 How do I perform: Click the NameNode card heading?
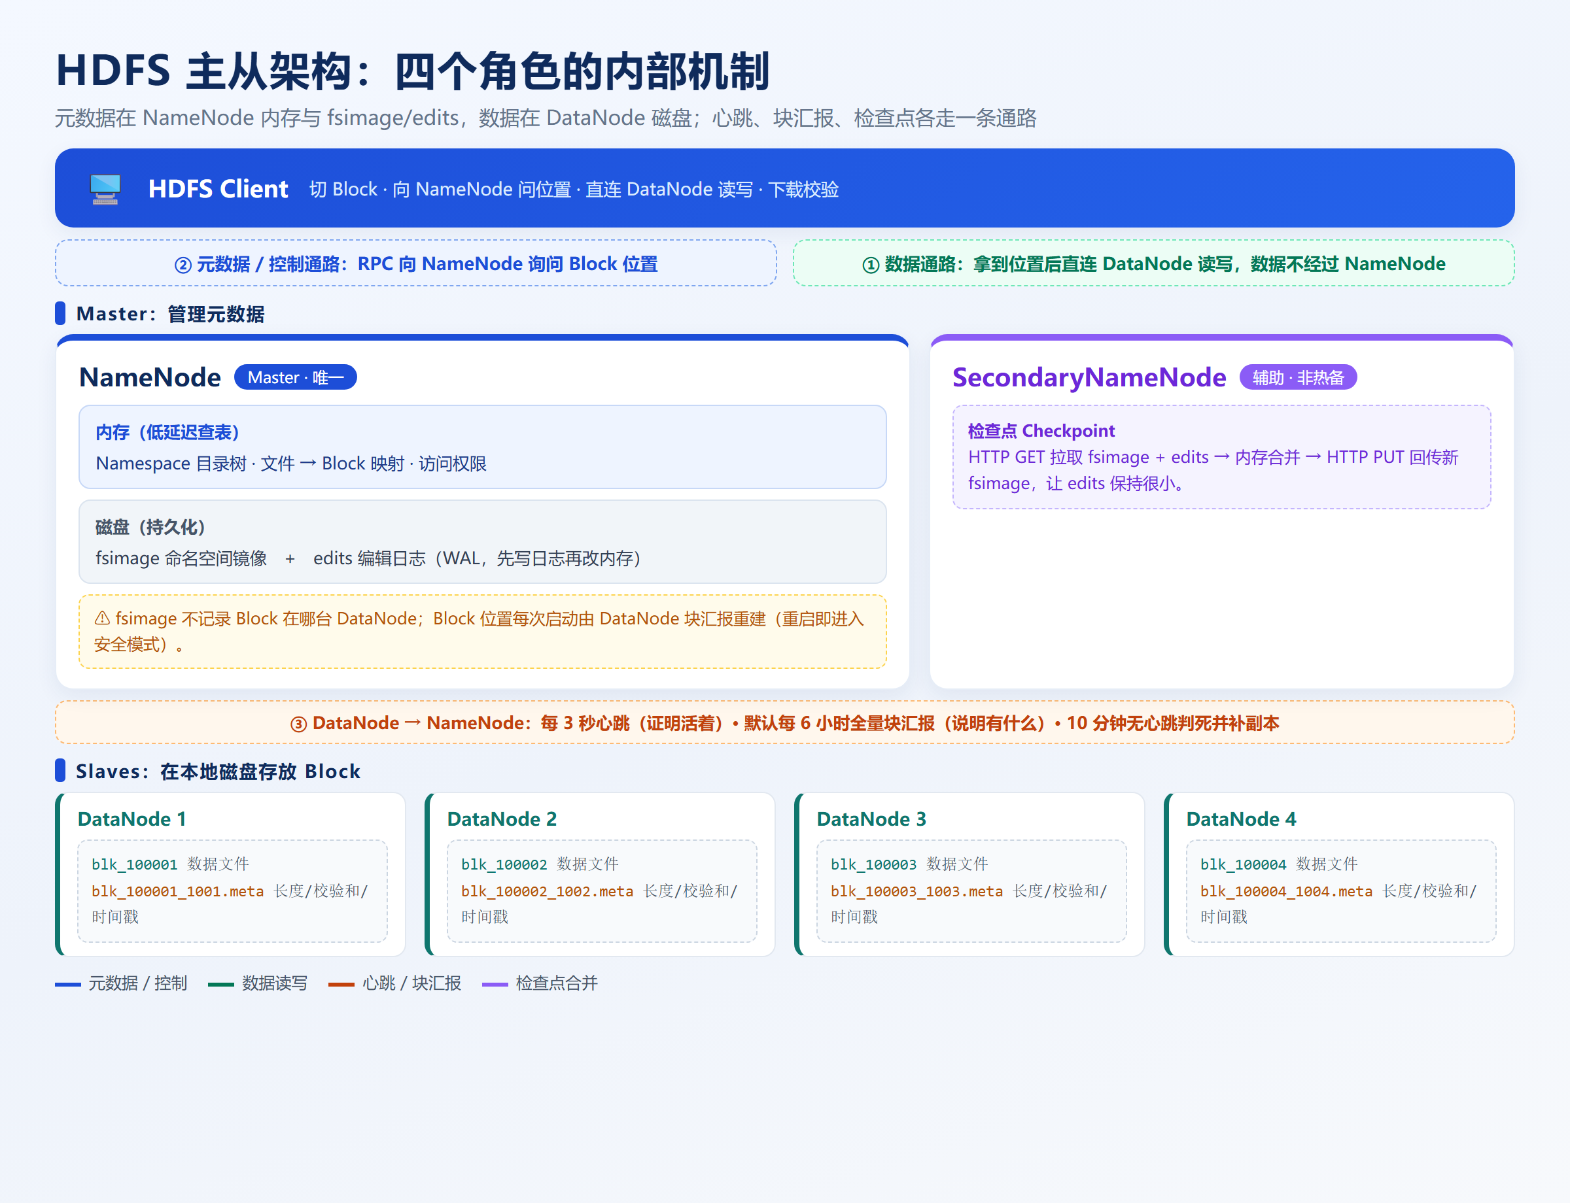click(x=150, y=377)
